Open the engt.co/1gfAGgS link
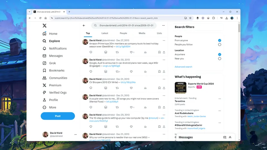 112,66
